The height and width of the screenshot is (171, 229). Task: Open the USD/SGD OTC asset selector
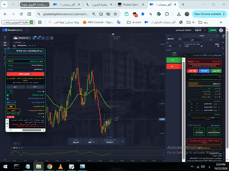tap(22, 38)
